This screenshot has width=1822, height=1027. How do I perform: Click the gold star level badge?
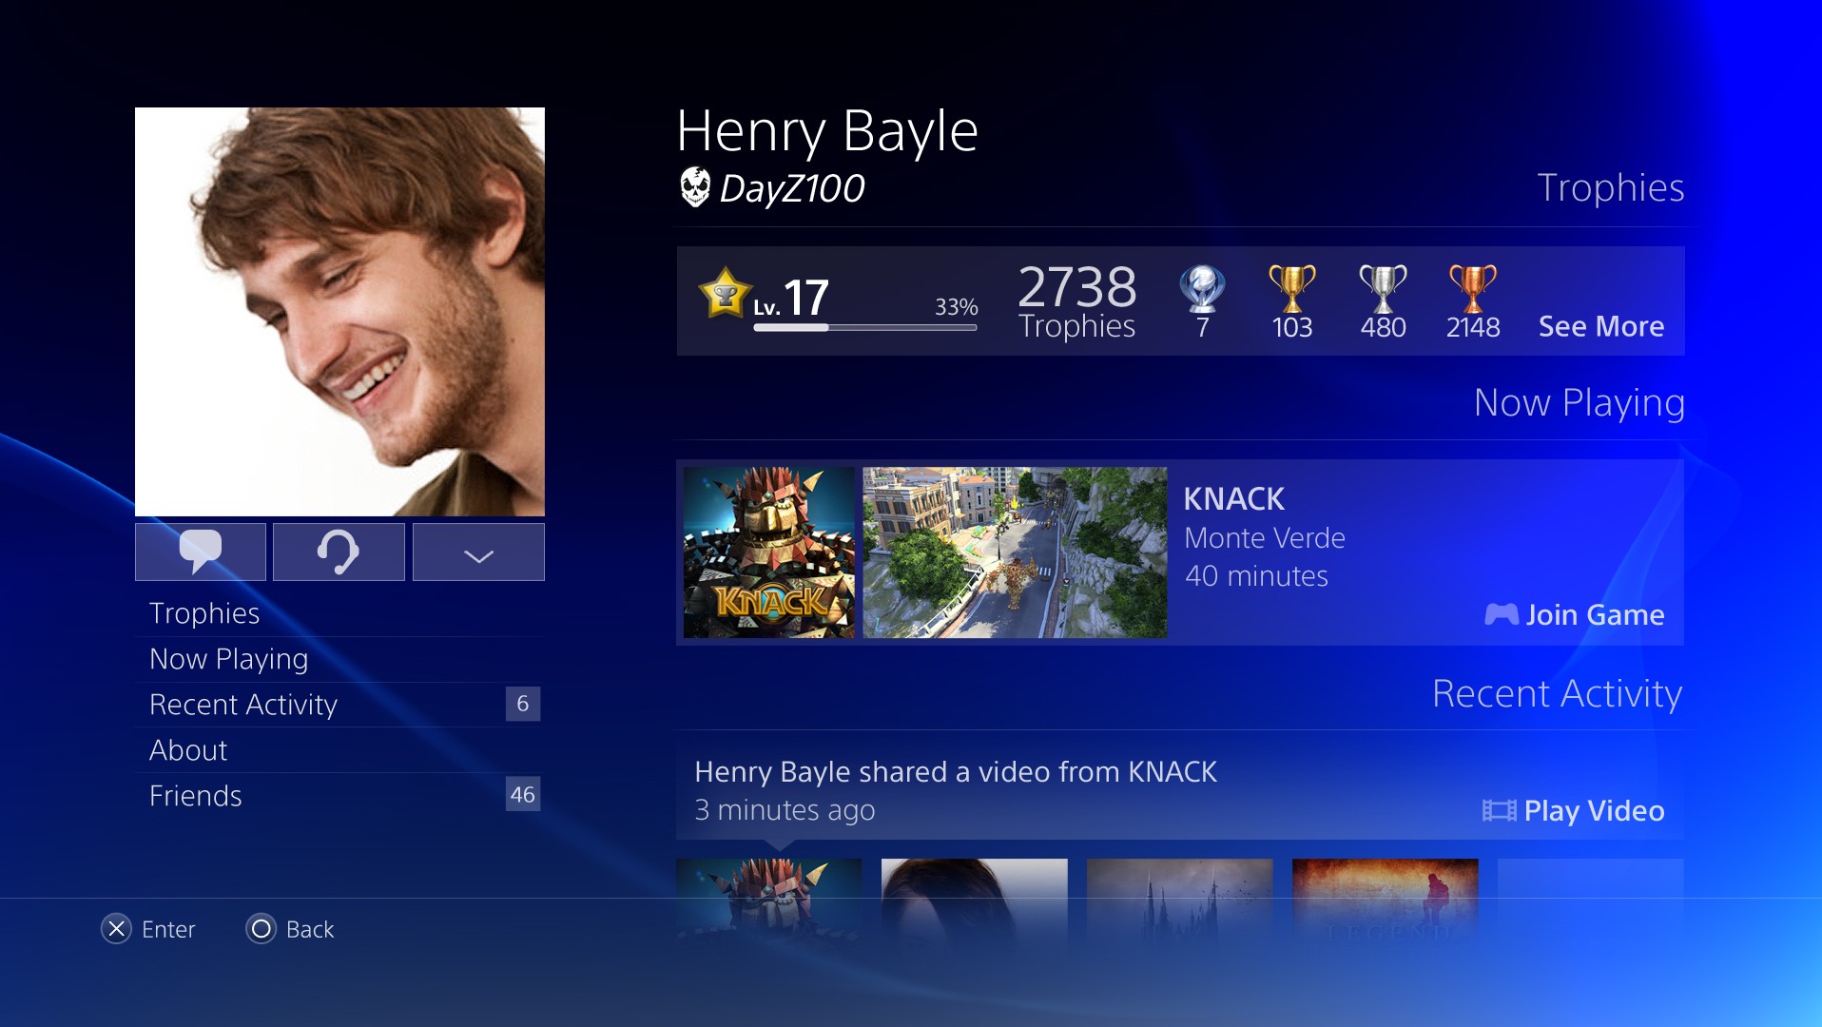click(x=725, y=292)
